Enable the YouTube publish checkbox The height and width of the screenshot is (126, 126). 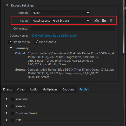[12, 99]
